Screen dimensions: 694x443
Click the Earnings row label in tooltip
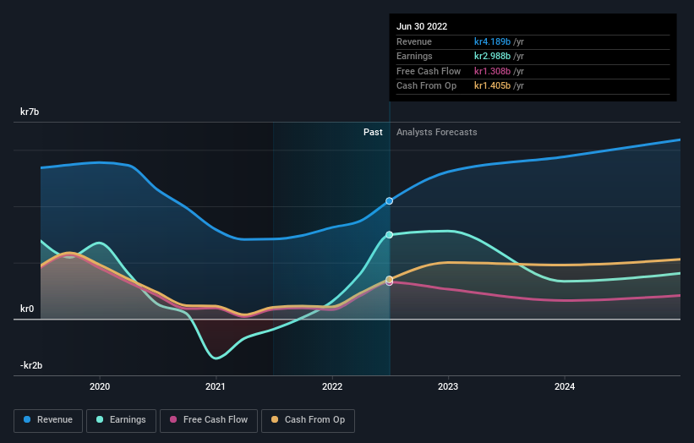click(414, 56)
